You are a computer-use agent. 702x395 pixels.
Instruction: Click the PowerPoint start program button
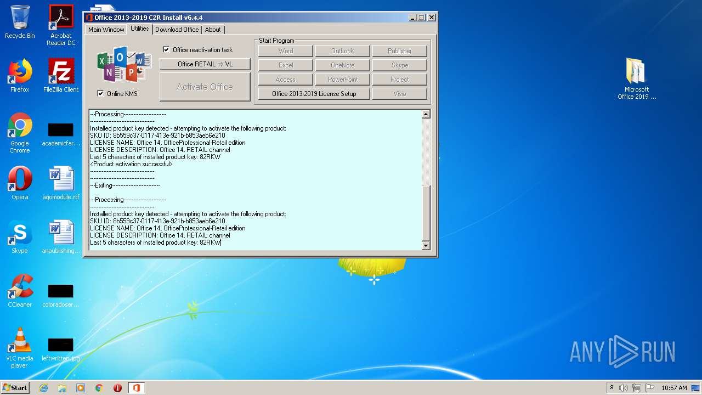click(x=343, y=80)
